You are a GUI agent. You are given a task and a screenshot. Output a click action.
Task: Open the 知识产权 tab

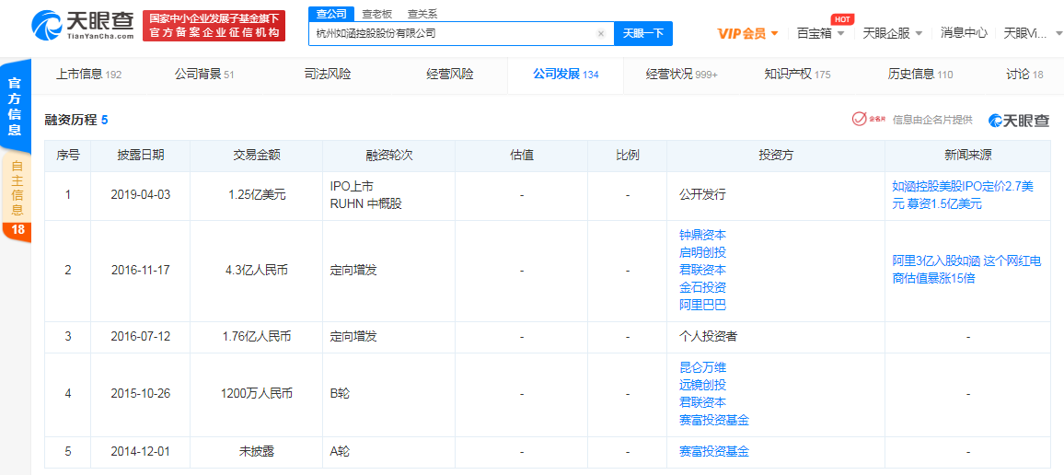click(x=797, y=75)
